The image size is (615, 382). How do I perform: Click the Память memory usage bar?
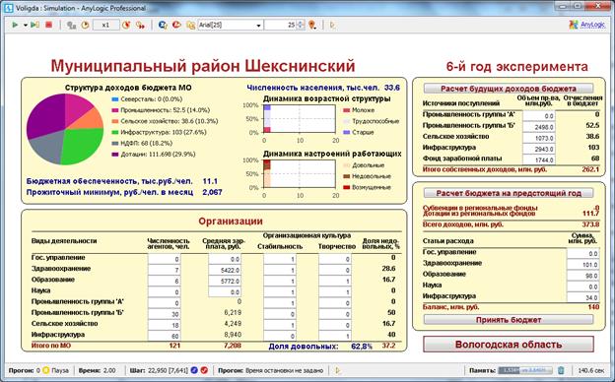point(525,370)
